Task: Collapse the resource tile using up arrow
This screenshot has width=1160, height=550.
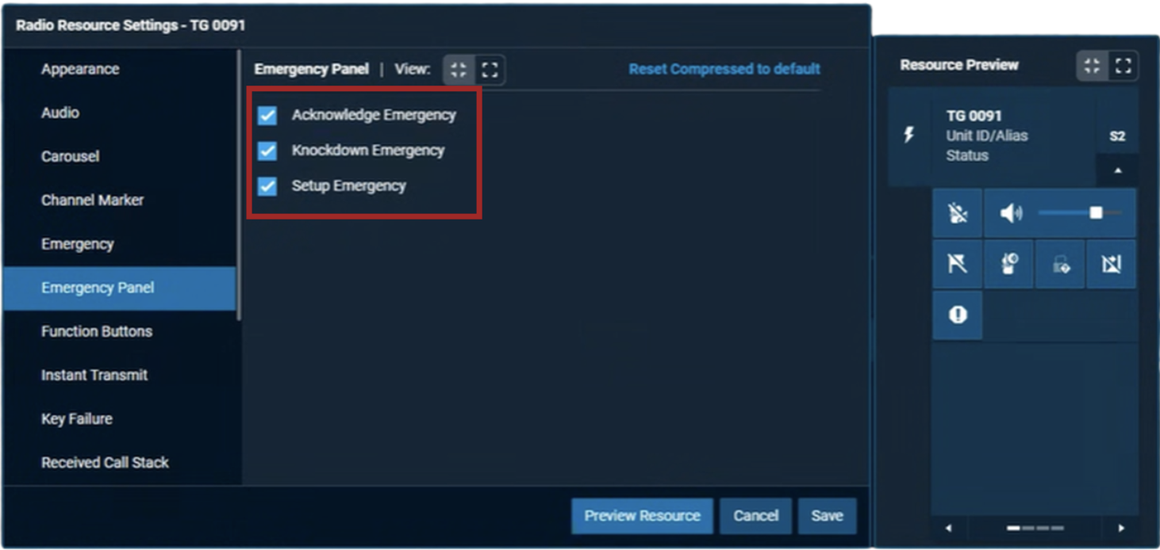Action: coord(1117,170)
